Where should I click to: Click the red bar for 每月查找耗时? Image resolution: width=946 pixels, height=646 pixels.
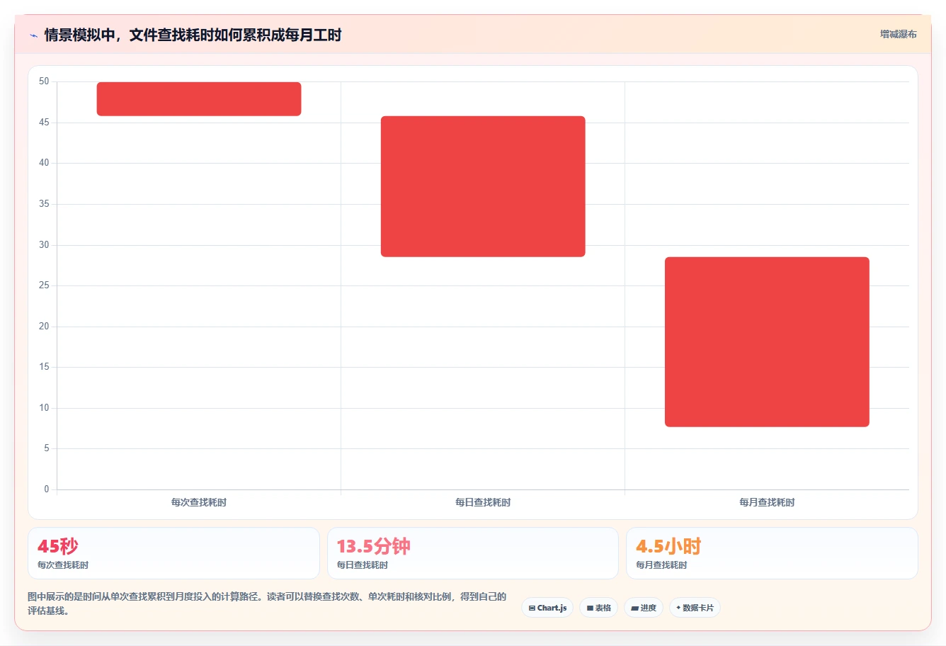pos(767,342)
